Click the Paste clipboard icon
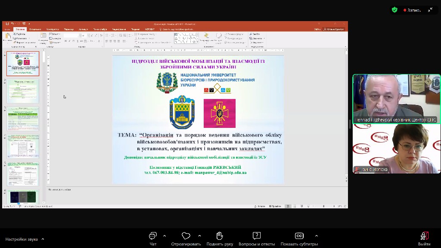441x248 pixels. click(x=8, y=37)
